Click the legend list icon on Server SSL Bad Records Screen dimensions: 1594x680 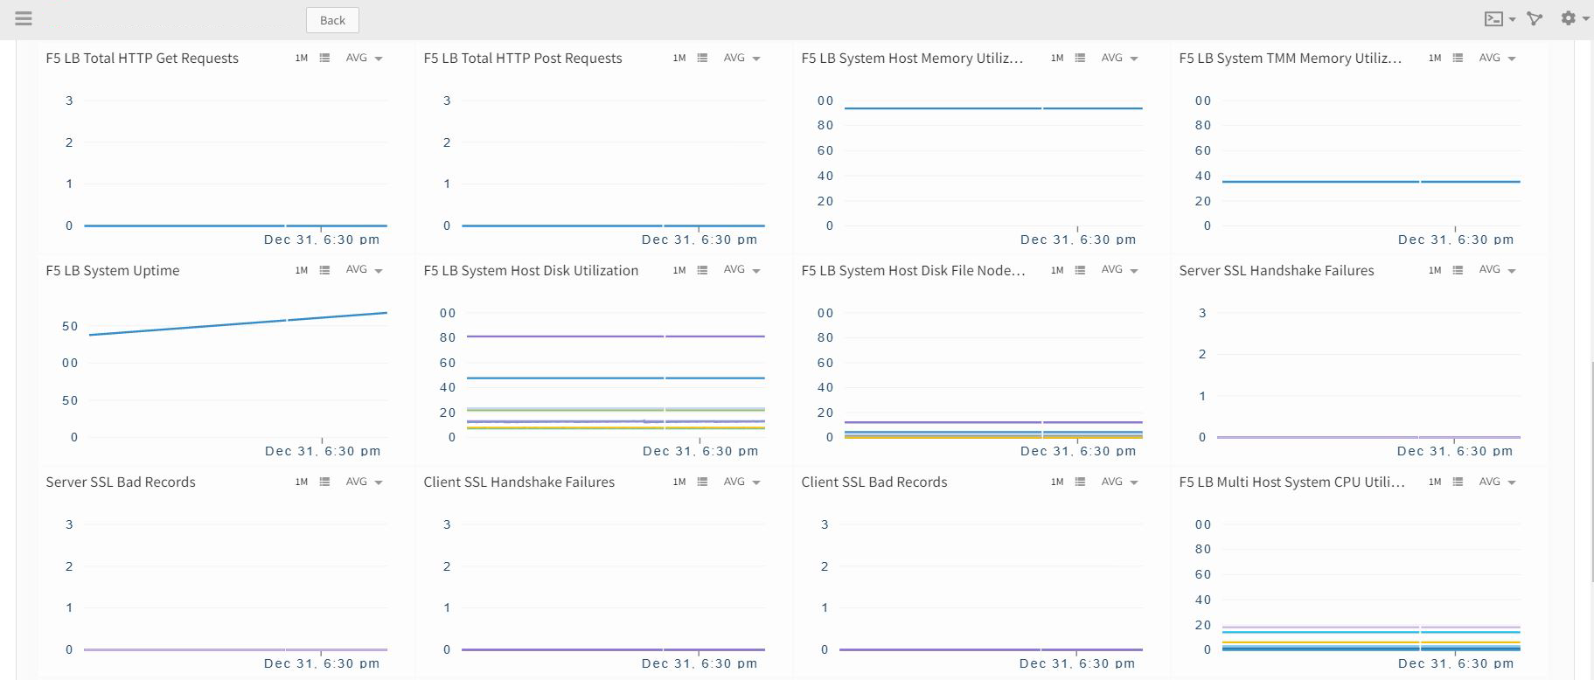[324, 482]
